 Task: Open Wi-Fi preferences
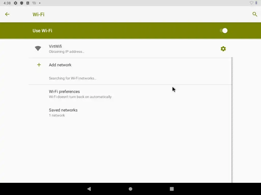coord(130,94)
